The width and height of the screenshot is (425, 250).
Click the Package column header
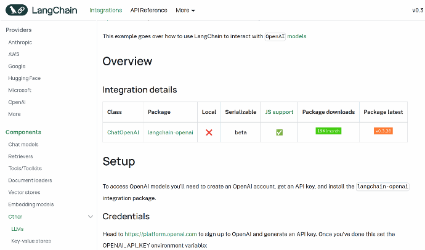[x=159, y=112]
